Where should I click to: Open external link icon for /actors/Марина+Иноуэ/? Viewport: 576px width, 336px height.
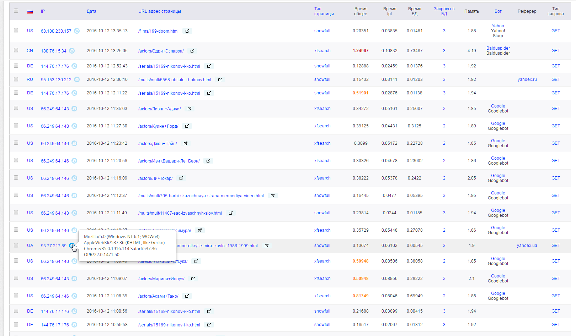click(193, 279)
